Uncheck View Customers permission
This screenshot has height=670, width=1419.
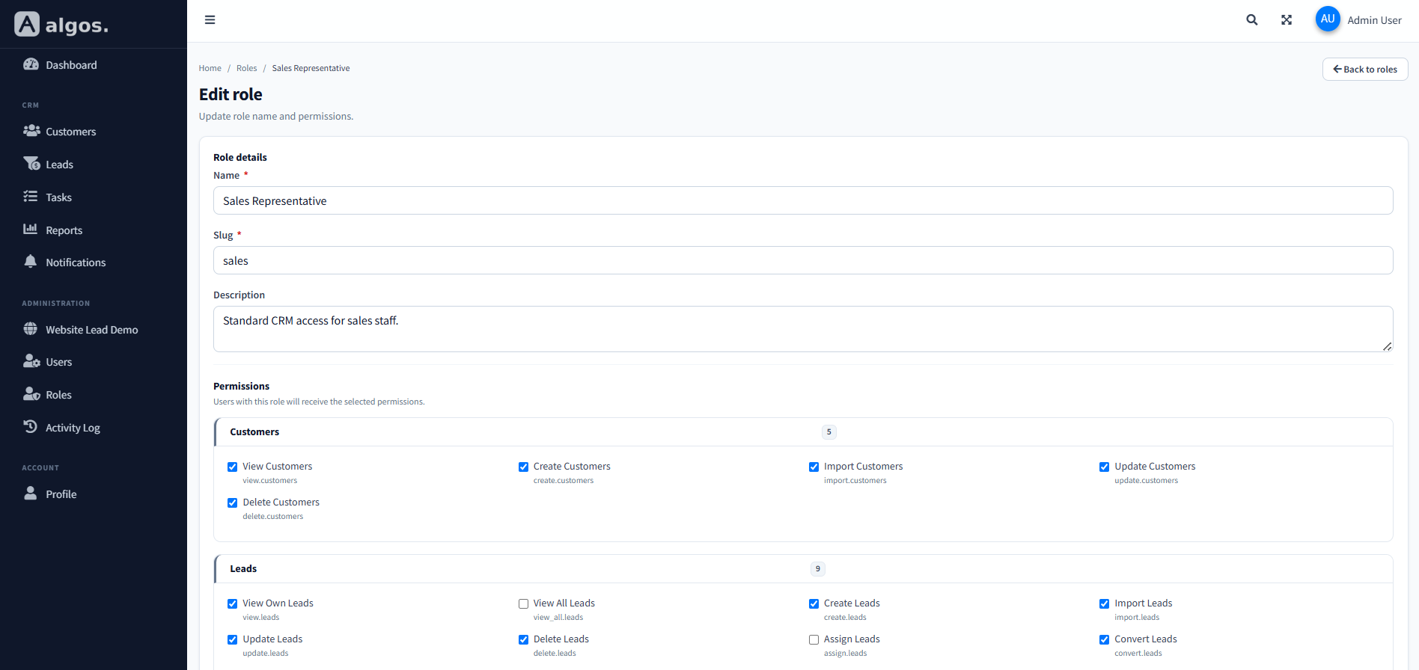coord(233,467)
